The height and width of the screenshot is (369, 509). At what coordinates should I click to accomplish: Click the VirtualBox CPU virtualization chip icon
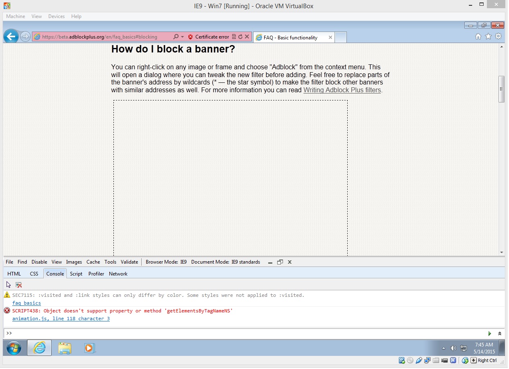(453, 361)
